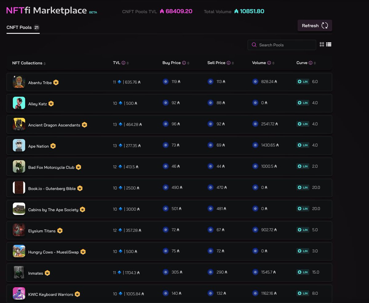Click crown badge beside Ancient Dragon Ascendants
This screenshot has height=303, width=369.
[x=85, y=125]
